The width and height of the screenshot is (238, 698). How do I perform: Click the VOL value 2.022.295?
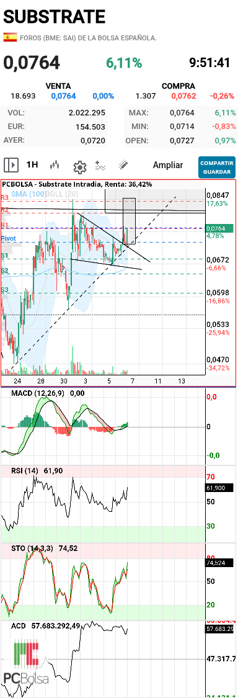coord(87,113)
